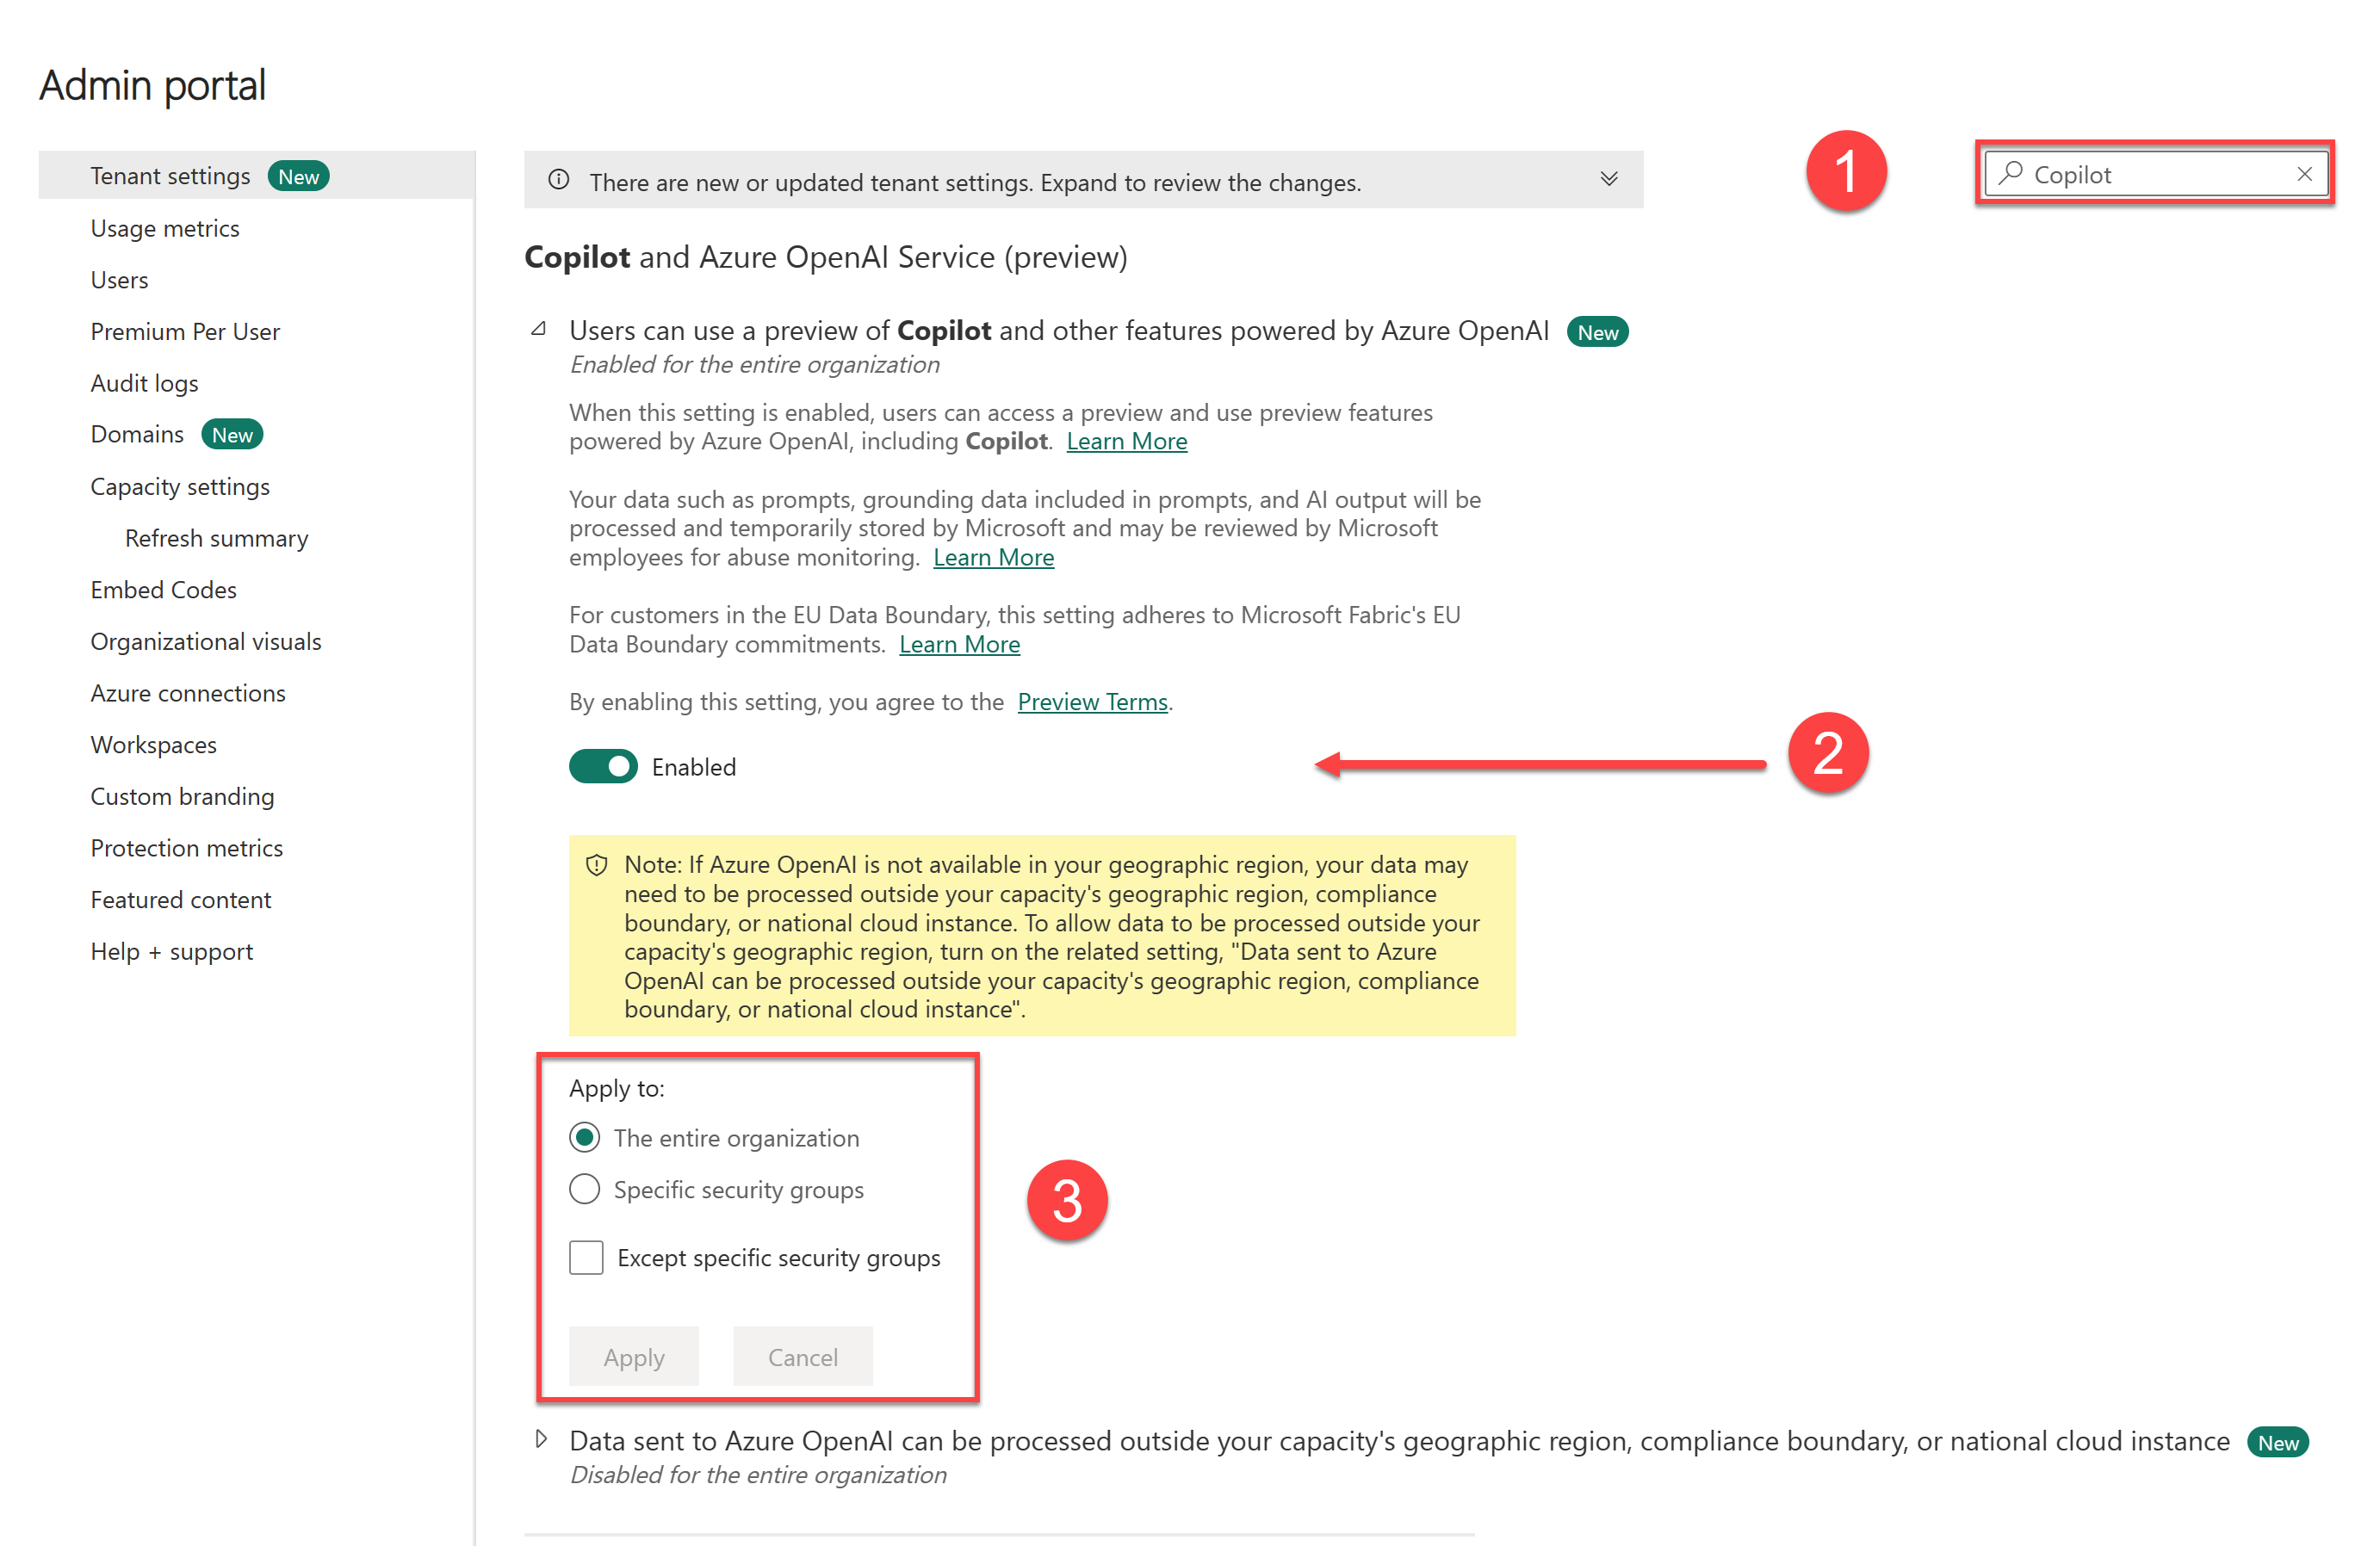Open Audit logs from left sidebar

[146, 383]
